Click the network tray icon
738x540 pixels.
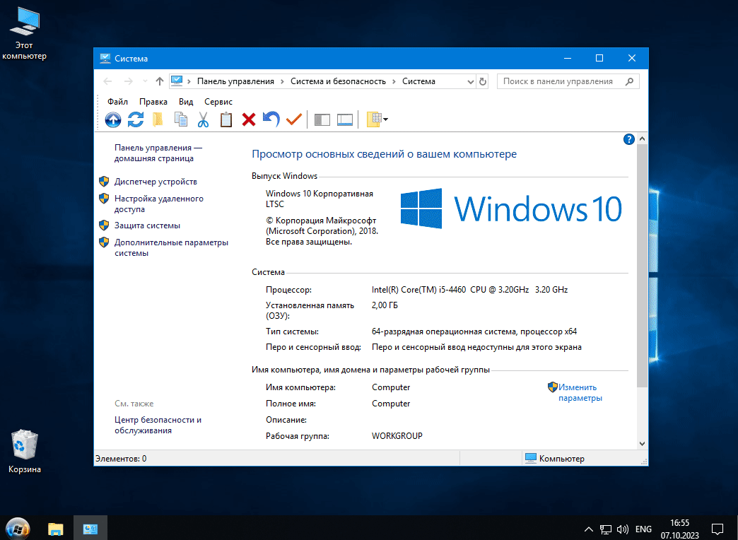[x=606, y=529]
